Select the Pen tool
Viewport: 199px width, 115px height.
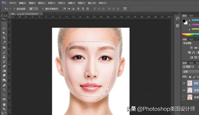pos(4,85)
